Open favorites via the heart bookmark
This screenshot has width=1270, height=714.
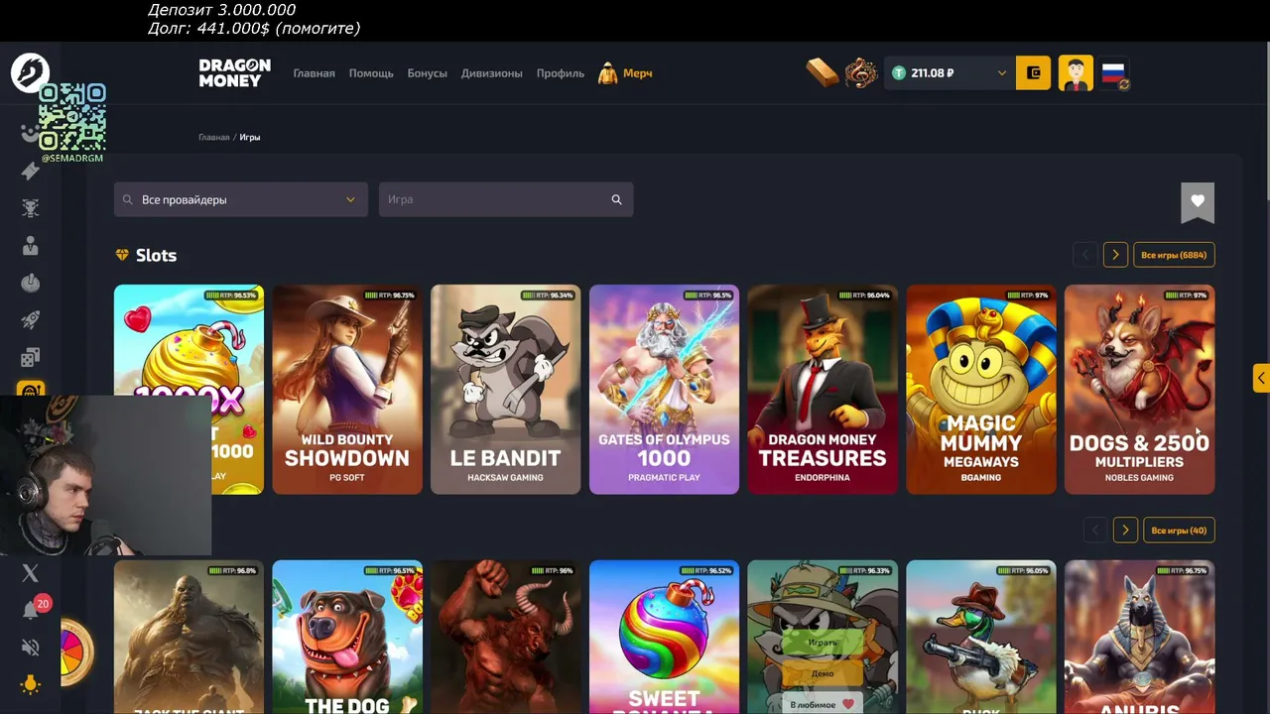(1198, 201)
